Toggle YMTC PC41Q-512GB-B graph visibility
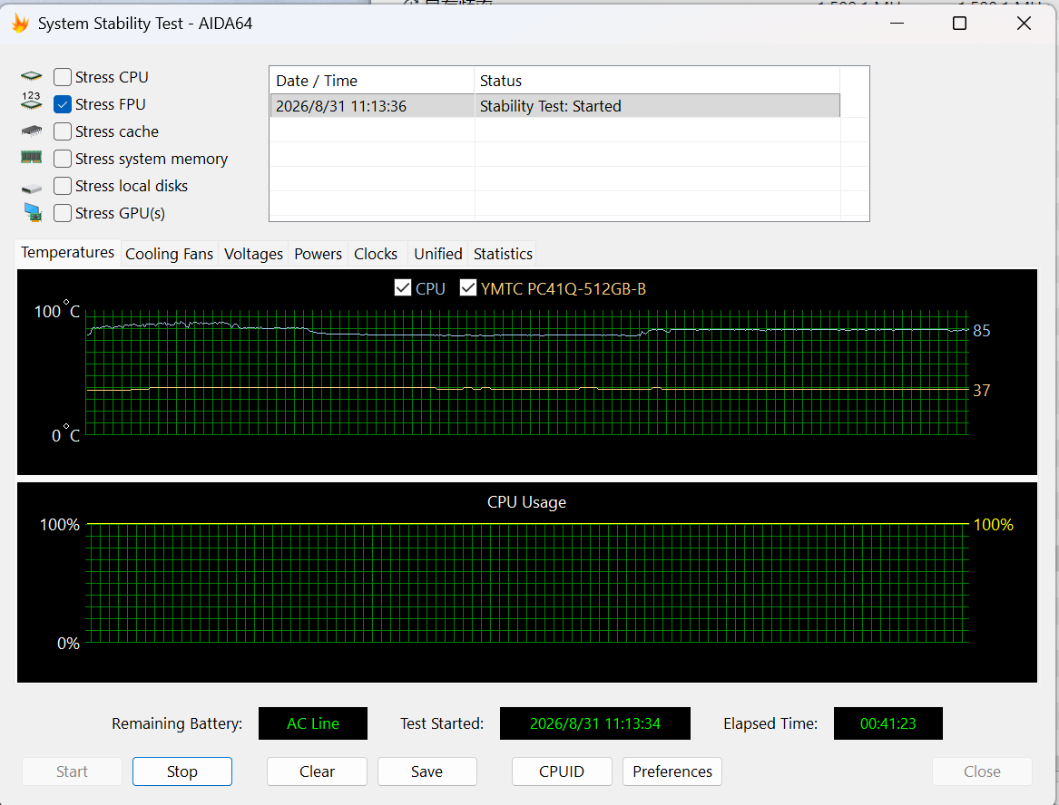Screen dimensions: 1059x805 [x=468, y=288]
